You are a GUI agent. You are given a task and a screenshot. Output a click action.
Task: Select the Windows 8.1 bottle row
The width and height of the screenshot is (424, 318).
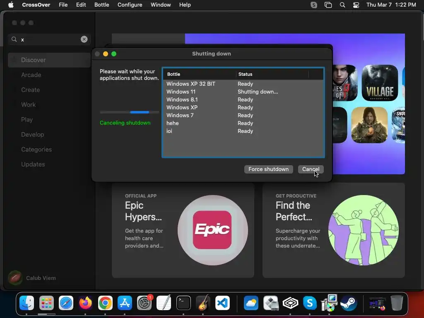click(243, 99)
